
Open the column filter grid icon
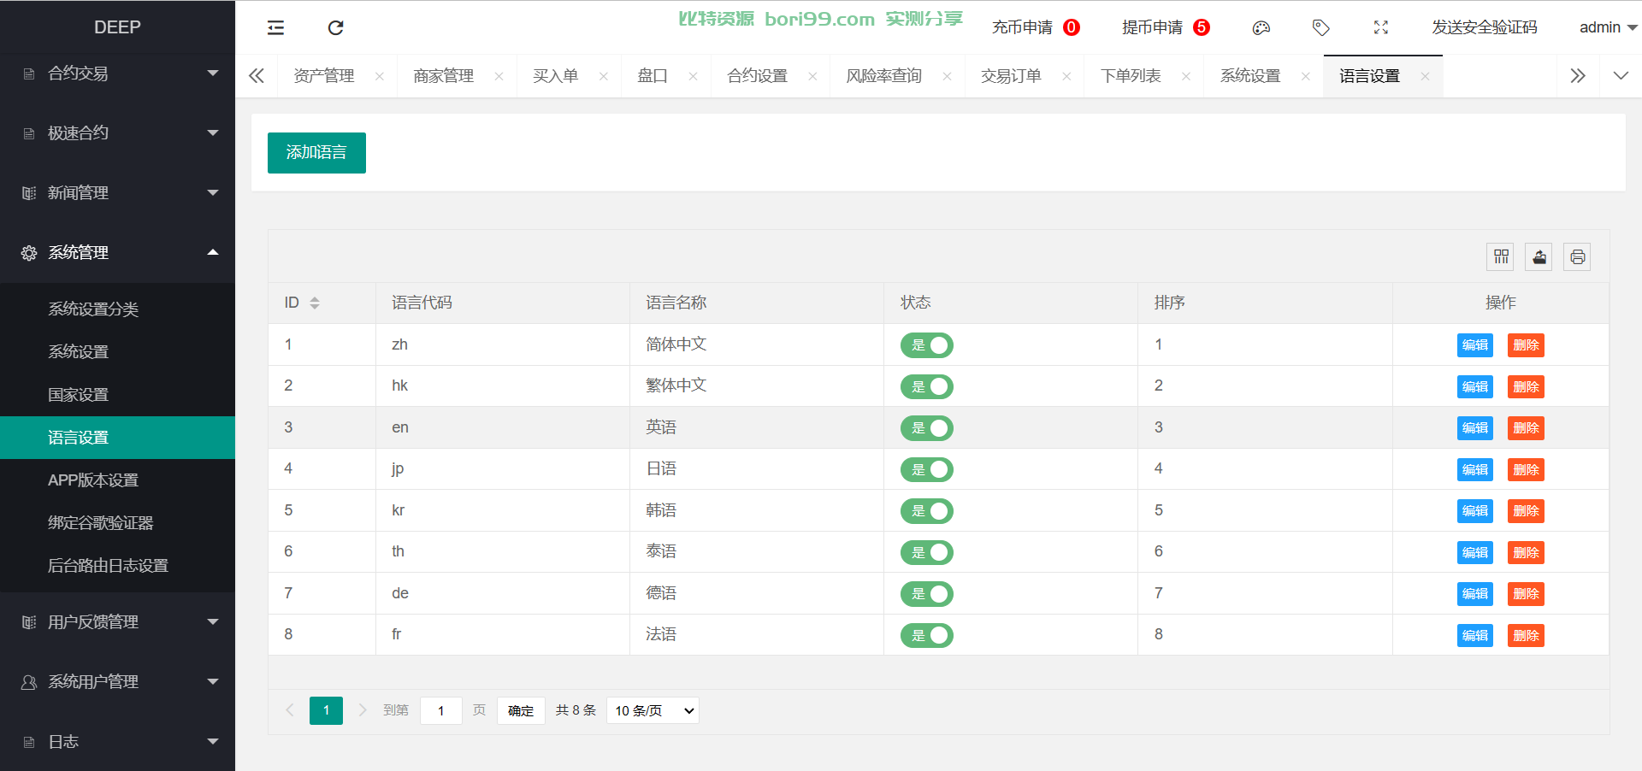(1501, 256)
